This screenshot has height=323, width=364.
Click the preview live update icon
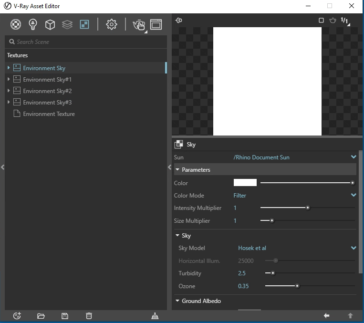[179, 21]
